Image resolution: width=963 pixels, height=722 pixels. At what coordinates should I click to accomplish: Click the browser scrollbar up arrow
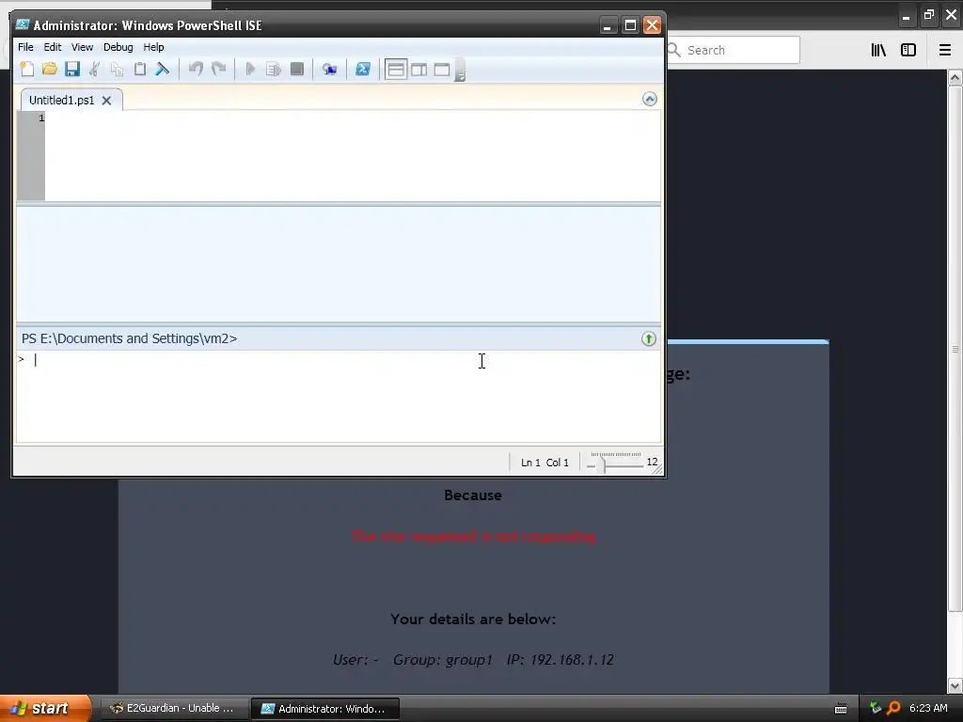tap(955, 77)
